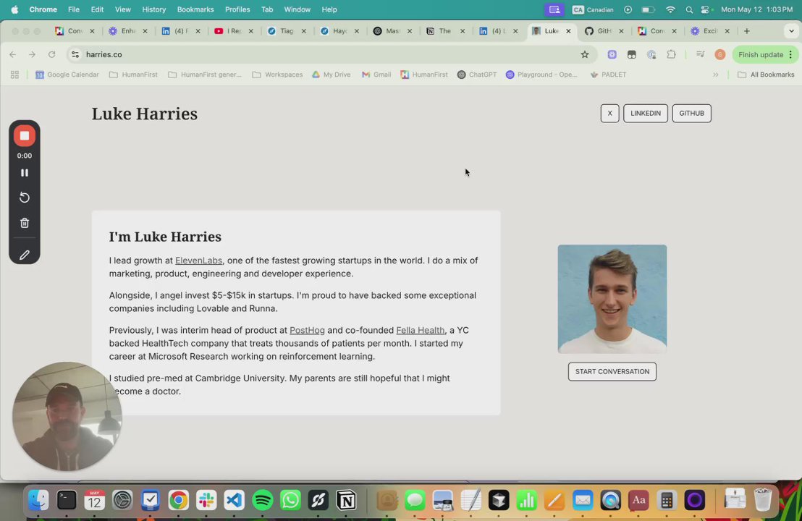Image resolution: width=802 pixels, height=521 pixels.
Task: Follow the PostHog link
Action: point(307,331)
